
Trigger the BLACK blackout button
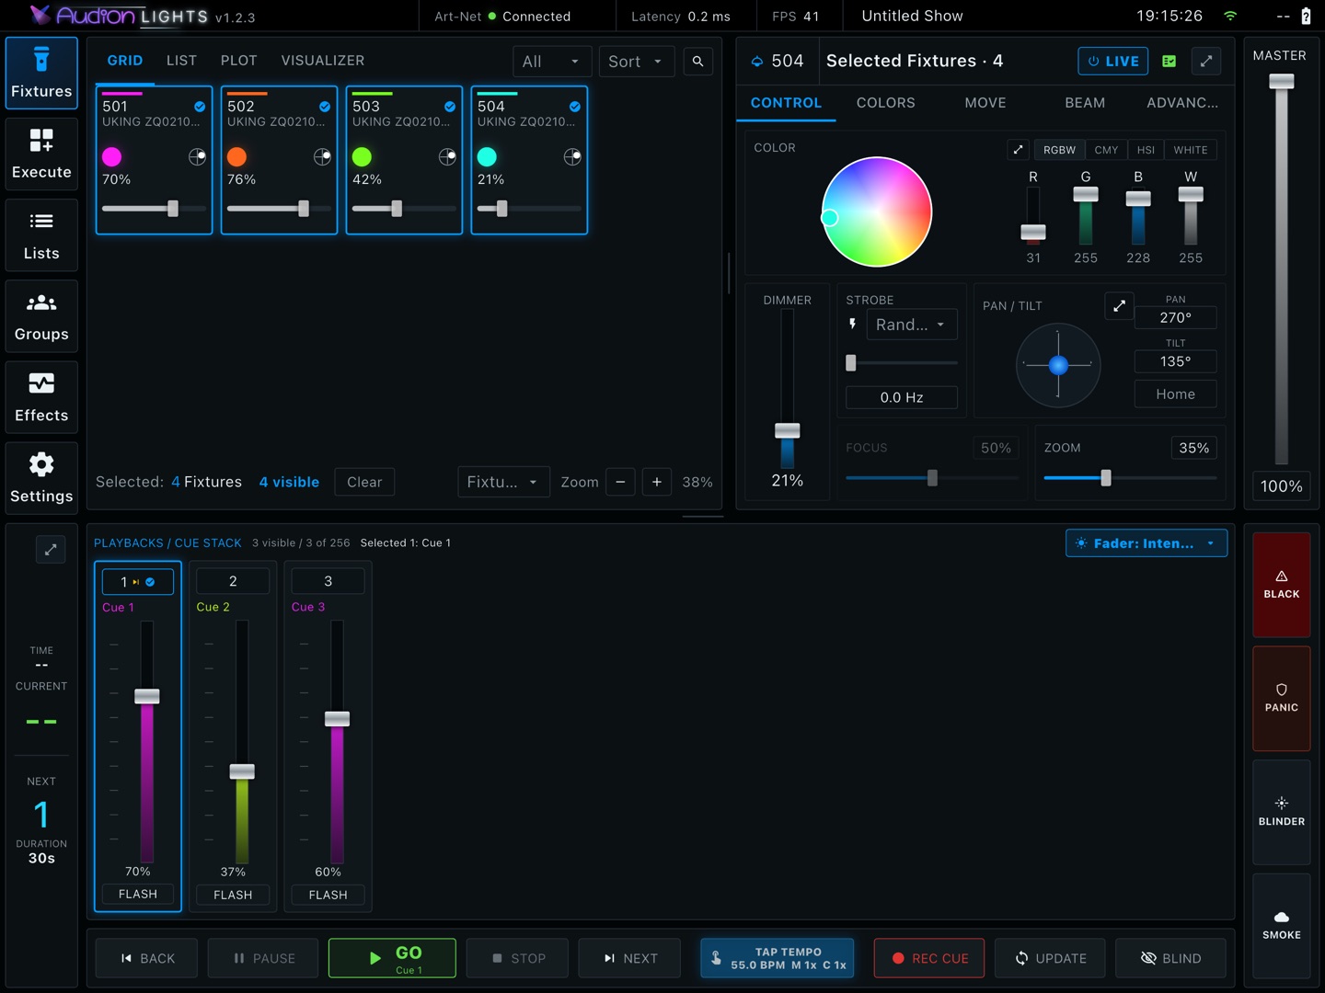click(1282, 585)
